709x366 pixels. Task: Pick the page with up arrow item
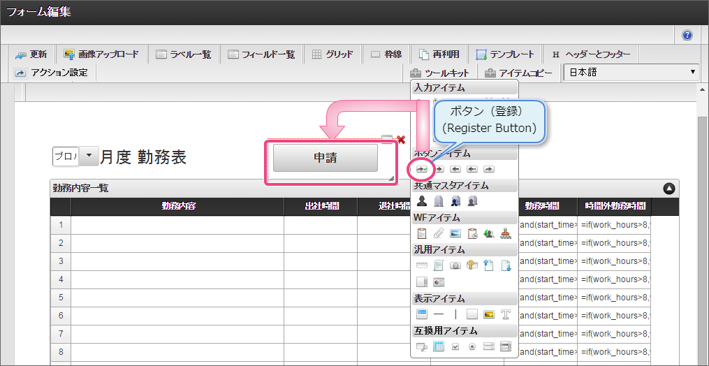pos(489,265)
